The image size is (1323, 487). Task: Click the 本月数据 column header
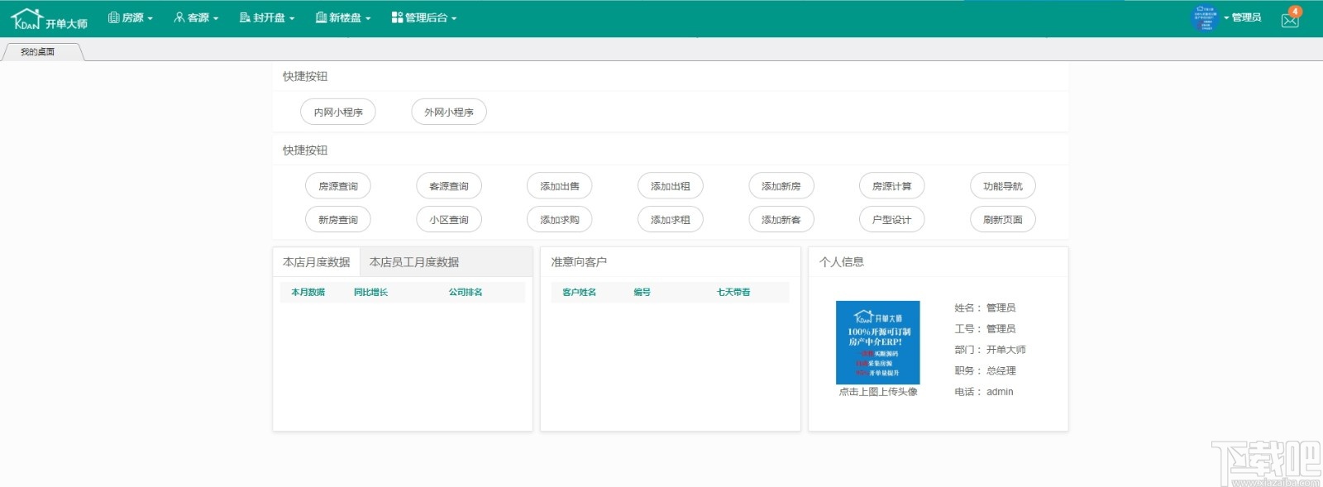coord(308,293)
